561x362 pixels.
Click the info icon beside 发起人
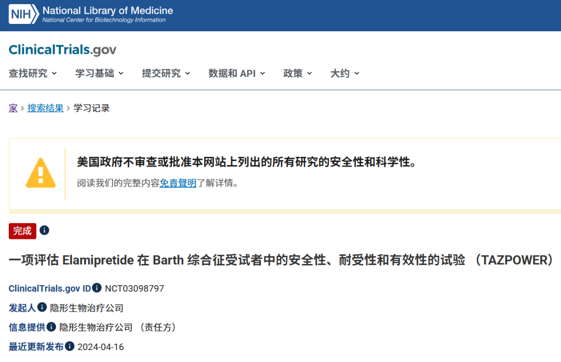[x=42, y=307]
